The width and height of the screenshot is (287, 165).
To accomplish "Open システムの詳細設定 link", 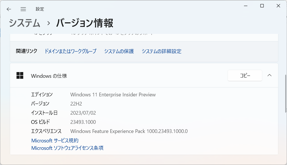I will click(x=161, y=51).
